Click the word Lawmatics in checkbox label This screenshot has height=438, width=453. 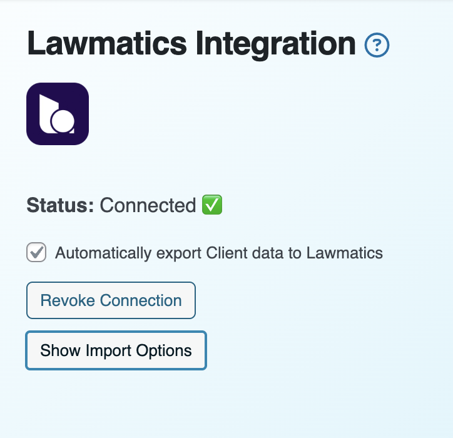[344, 253]
